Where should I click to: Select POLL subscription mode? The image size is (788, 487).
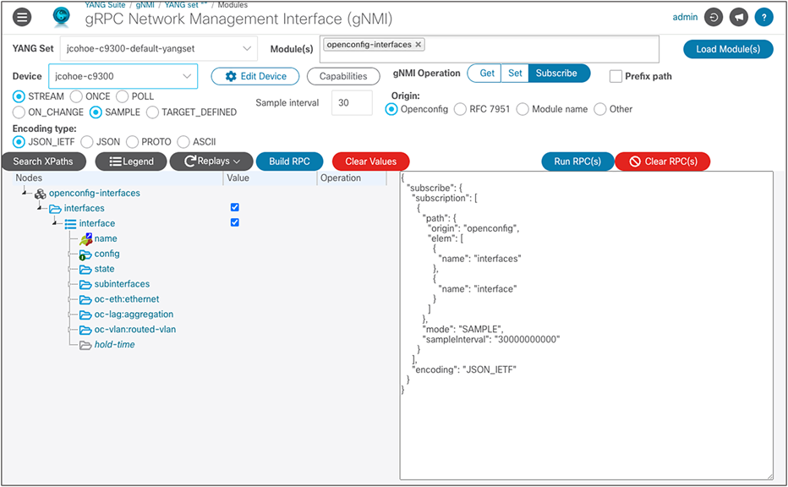[122, 96]
